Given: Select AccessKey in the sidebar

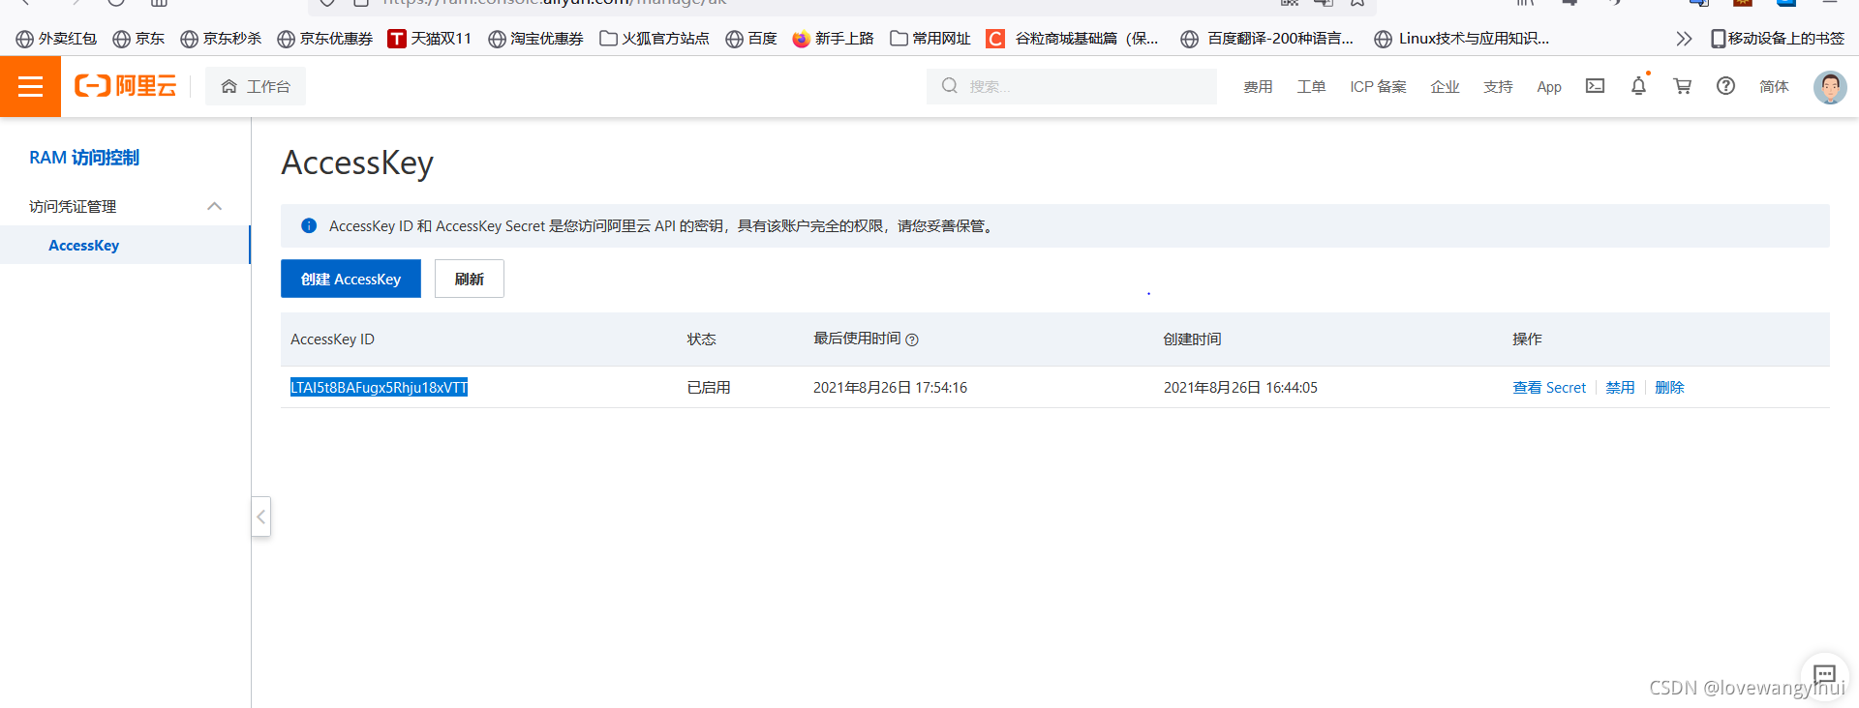Looking at the screenshot, I should pyautogui.click(x=84, y=246).
